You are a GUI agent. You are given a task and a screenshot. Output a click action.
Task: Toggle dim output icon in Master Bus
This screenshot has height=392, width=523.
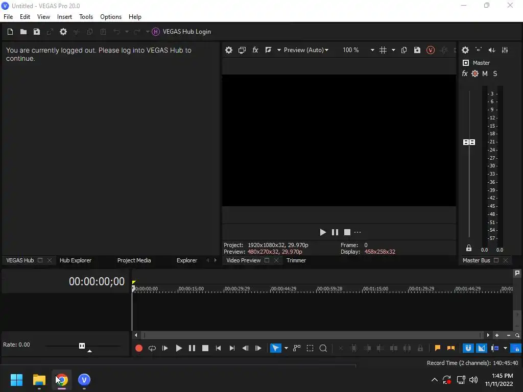492,50
